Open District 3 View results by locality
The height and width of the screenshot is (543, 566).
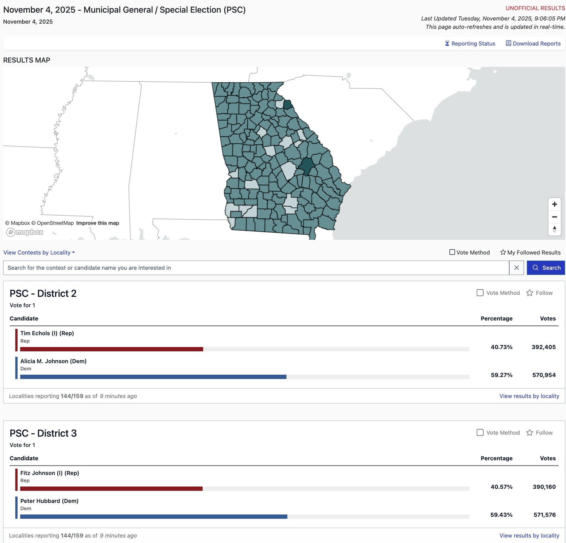click(529, 536)
